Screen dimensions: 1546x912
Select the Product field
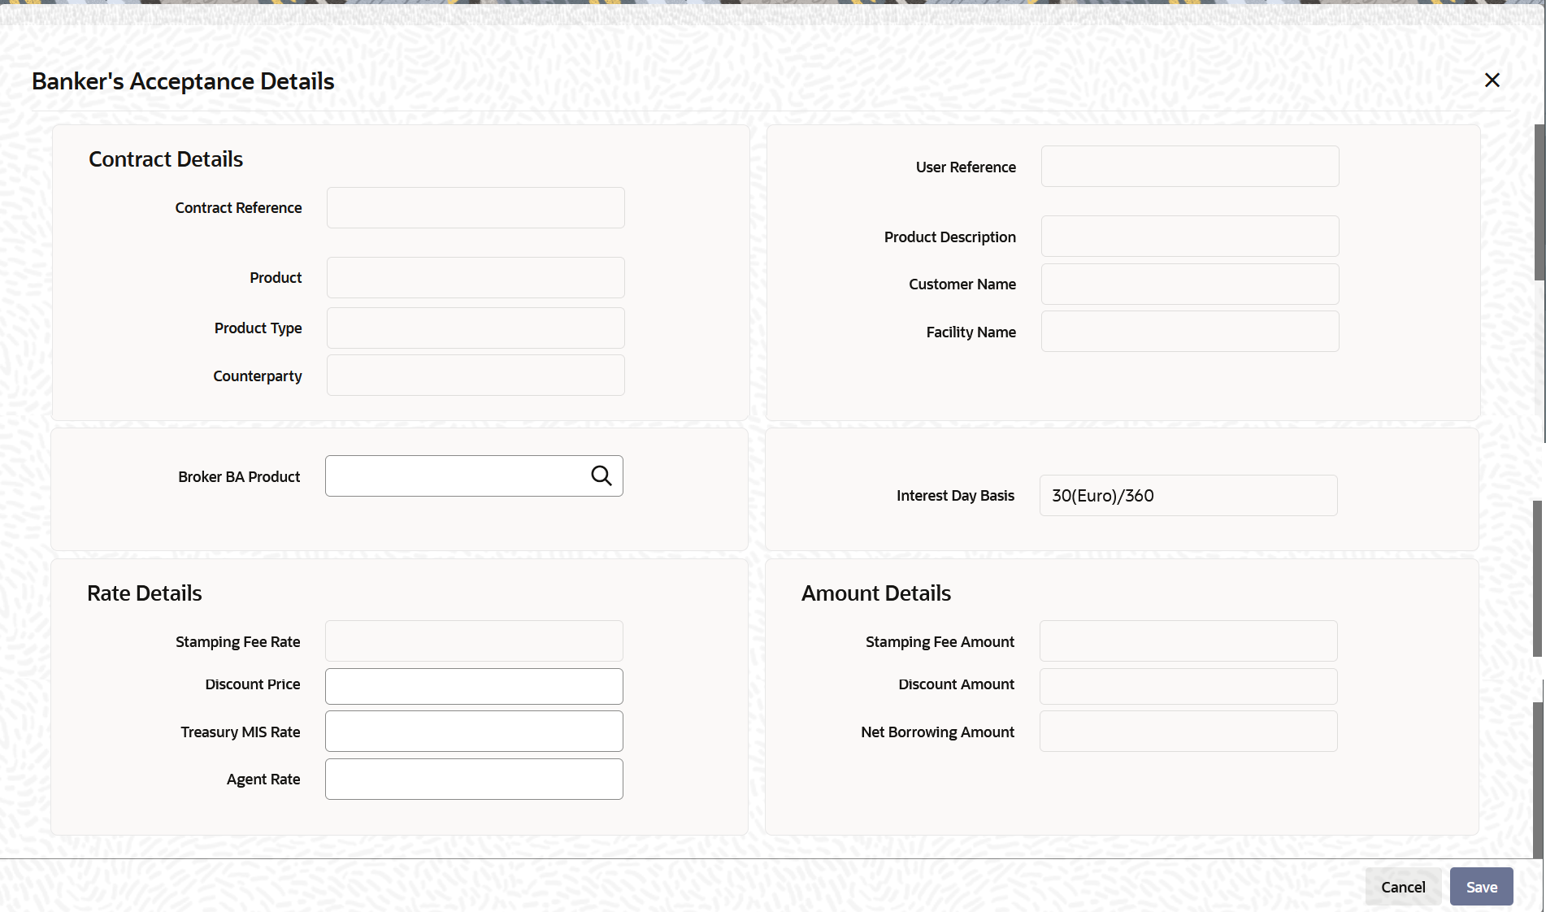pos(476,278)
